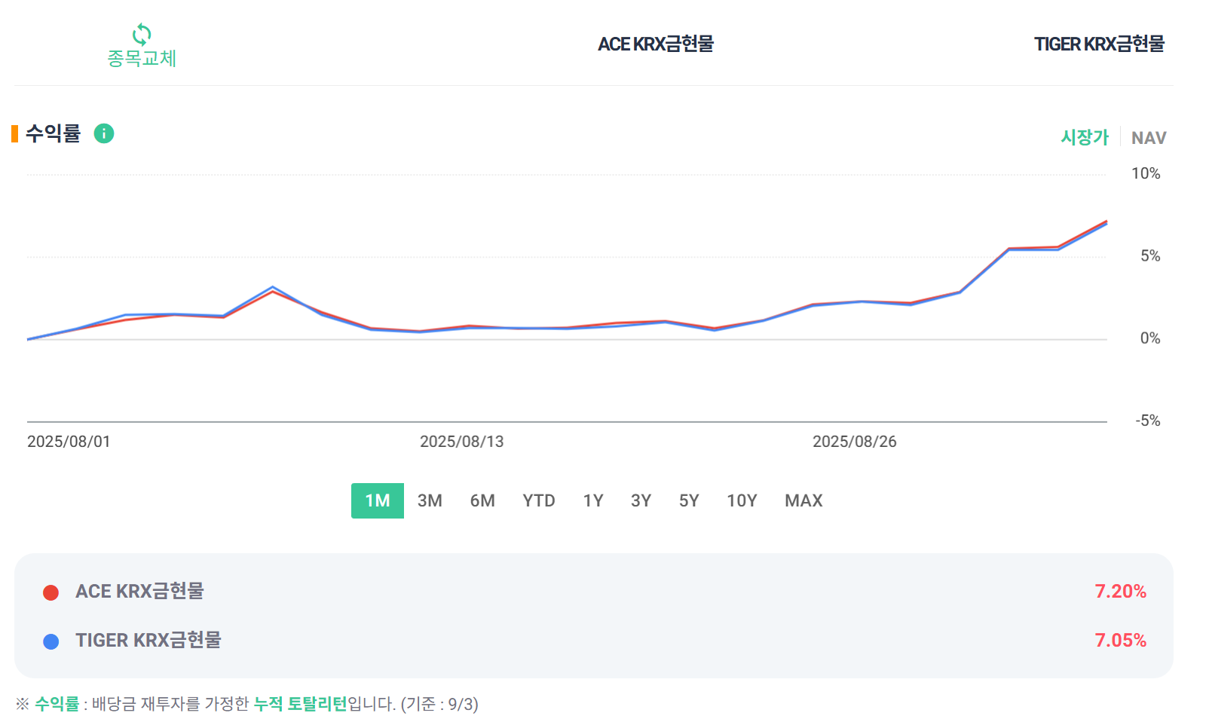Click the 수익률 section heading

click(53, 133)
